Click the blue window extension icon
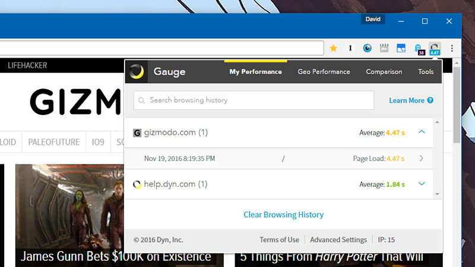 (401, 48)
